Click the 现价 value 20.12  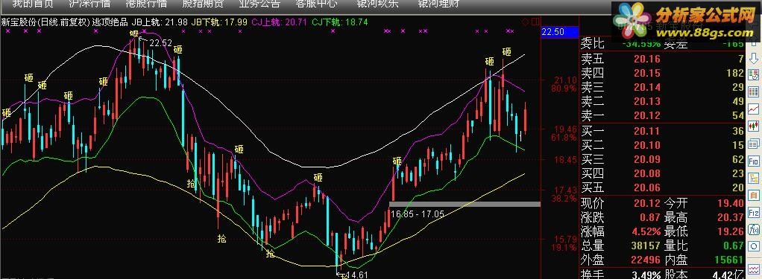click(647, 203)
